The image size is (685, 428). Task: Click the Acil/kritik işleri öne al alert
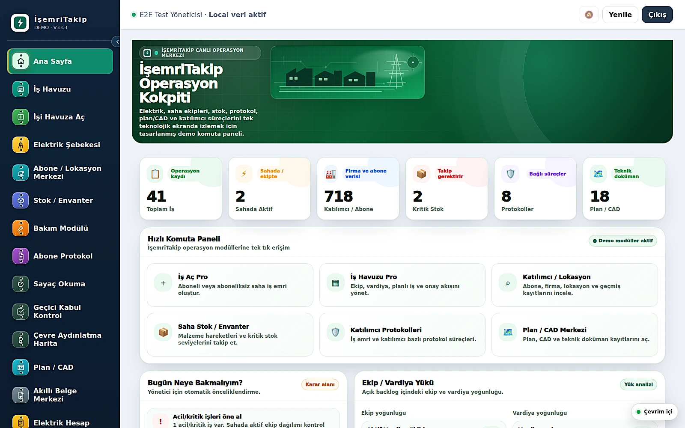pos(243,419)
